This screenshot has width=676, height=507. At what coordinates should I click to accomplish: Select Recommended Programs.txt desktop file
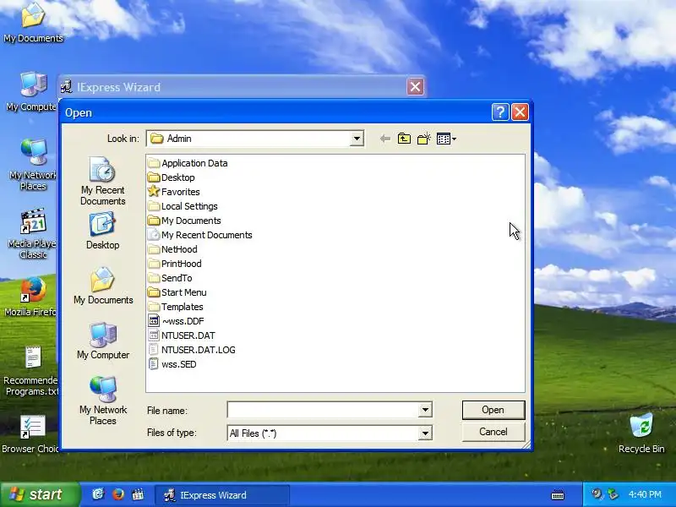31,371
